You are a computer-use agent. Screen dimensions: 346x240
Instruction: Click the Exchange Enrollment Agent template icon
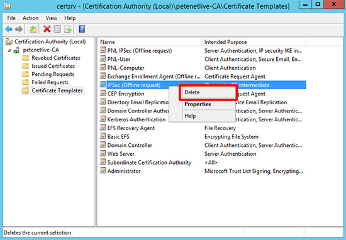(103, 76)
